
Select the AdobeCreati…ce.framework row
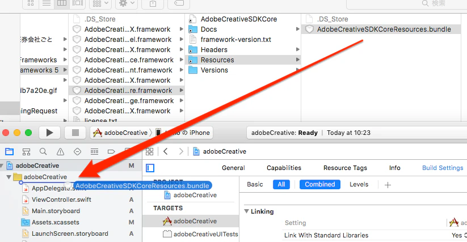tap(127, 60)
